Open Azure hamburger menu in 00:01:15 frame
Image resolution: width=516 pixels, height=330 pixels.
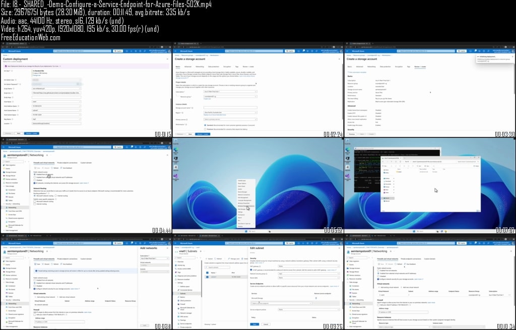pyautogui.click(x=4, y=51)
